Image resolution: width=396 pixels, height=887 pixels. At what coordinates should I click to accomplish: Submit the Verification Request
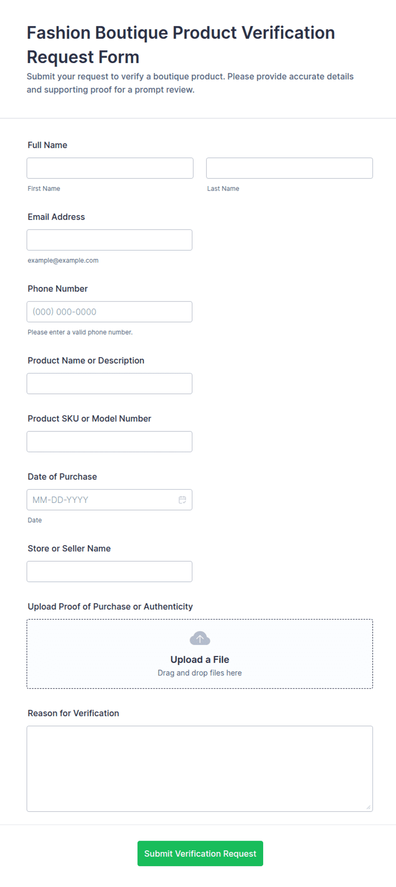200,853
